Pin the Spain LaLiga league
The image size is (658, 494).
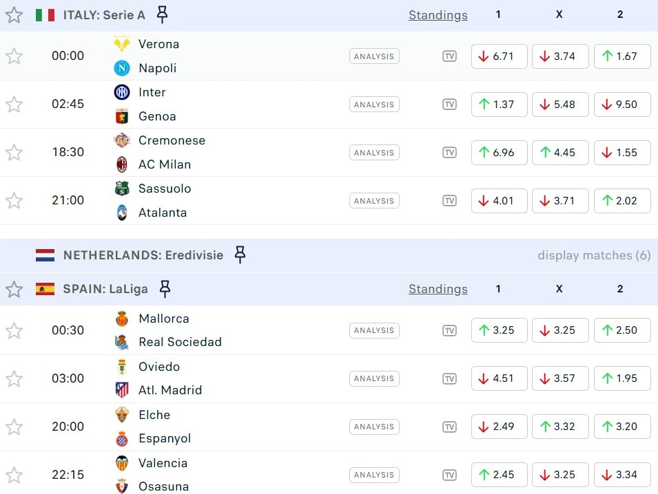tap(165, 289)
